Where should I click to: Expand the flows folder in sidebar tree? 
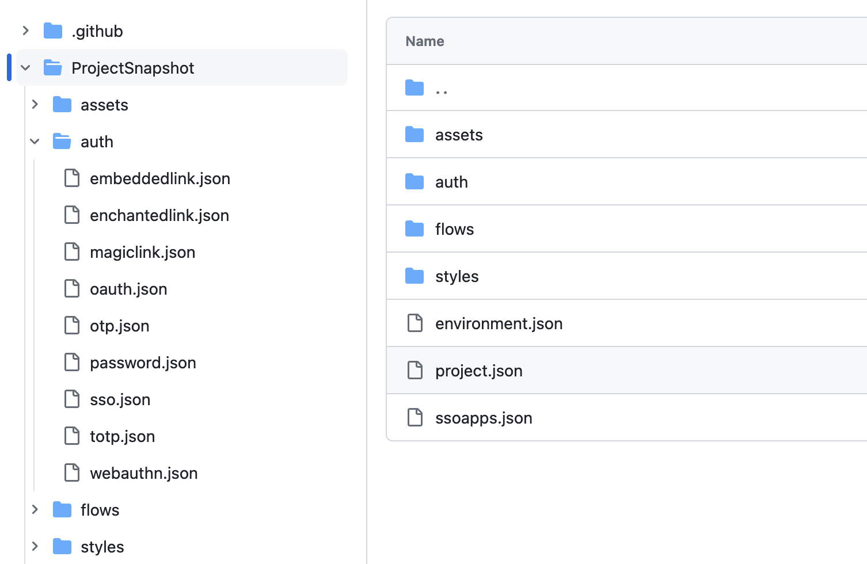(35, 510)
